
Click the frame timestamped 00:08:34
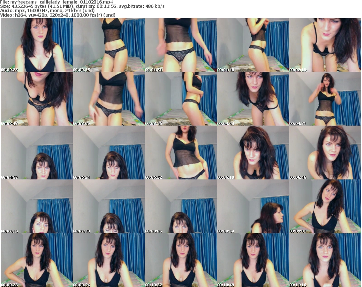coord(253,207)
